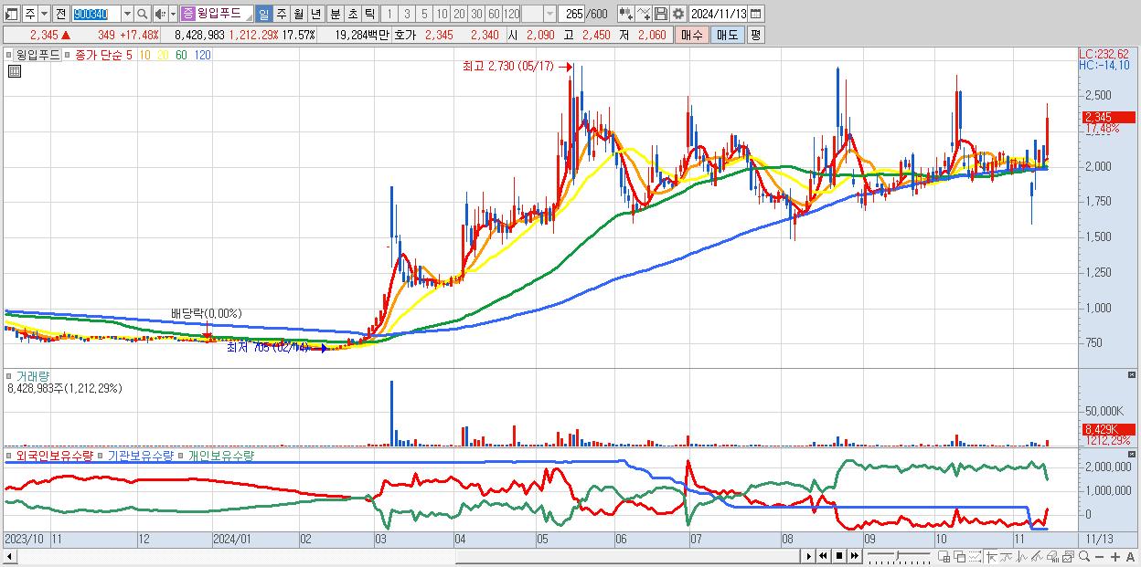Click the bottom magnifier zoom icon
This screenshot has height=567, width=1141.
(x=1084, y=557)
